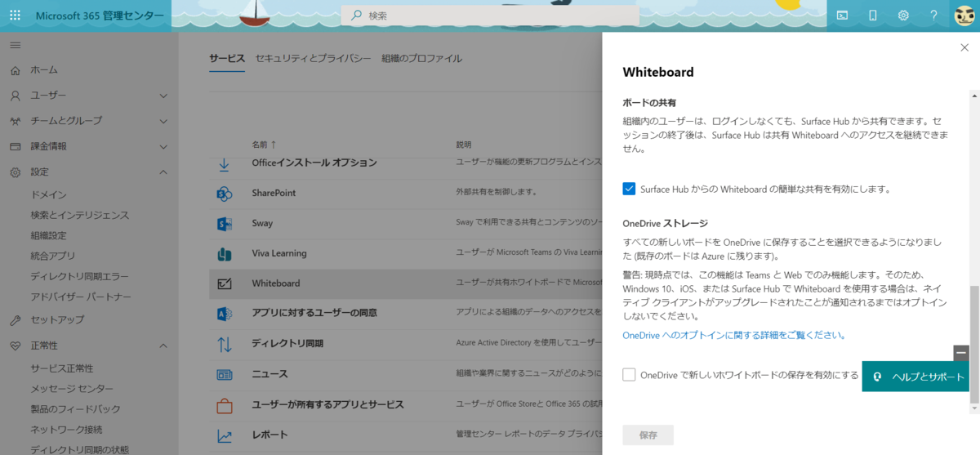The width and height of the screenshot is (980, 455).
Task: Expand the ユーザー section chevron
Action: pos(163,96)
